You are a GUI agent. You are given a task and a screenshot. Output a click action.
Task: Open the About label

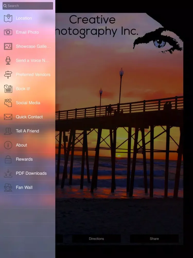coord(21,145)
